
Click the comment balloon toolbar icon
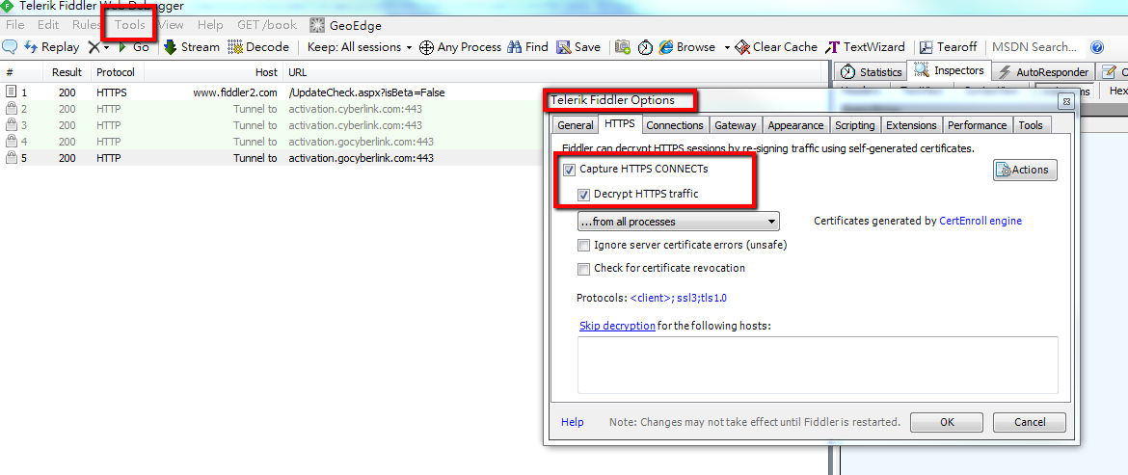(10, 46)
